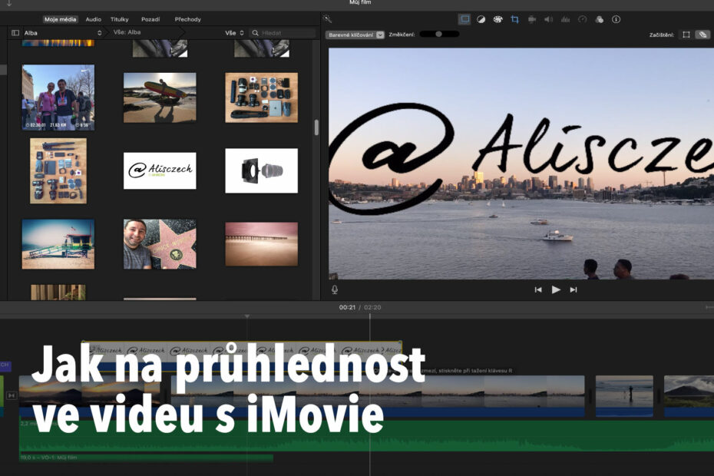Open the Vše filter dropdown
The image size is (714, 476).
tap(235, 33)
